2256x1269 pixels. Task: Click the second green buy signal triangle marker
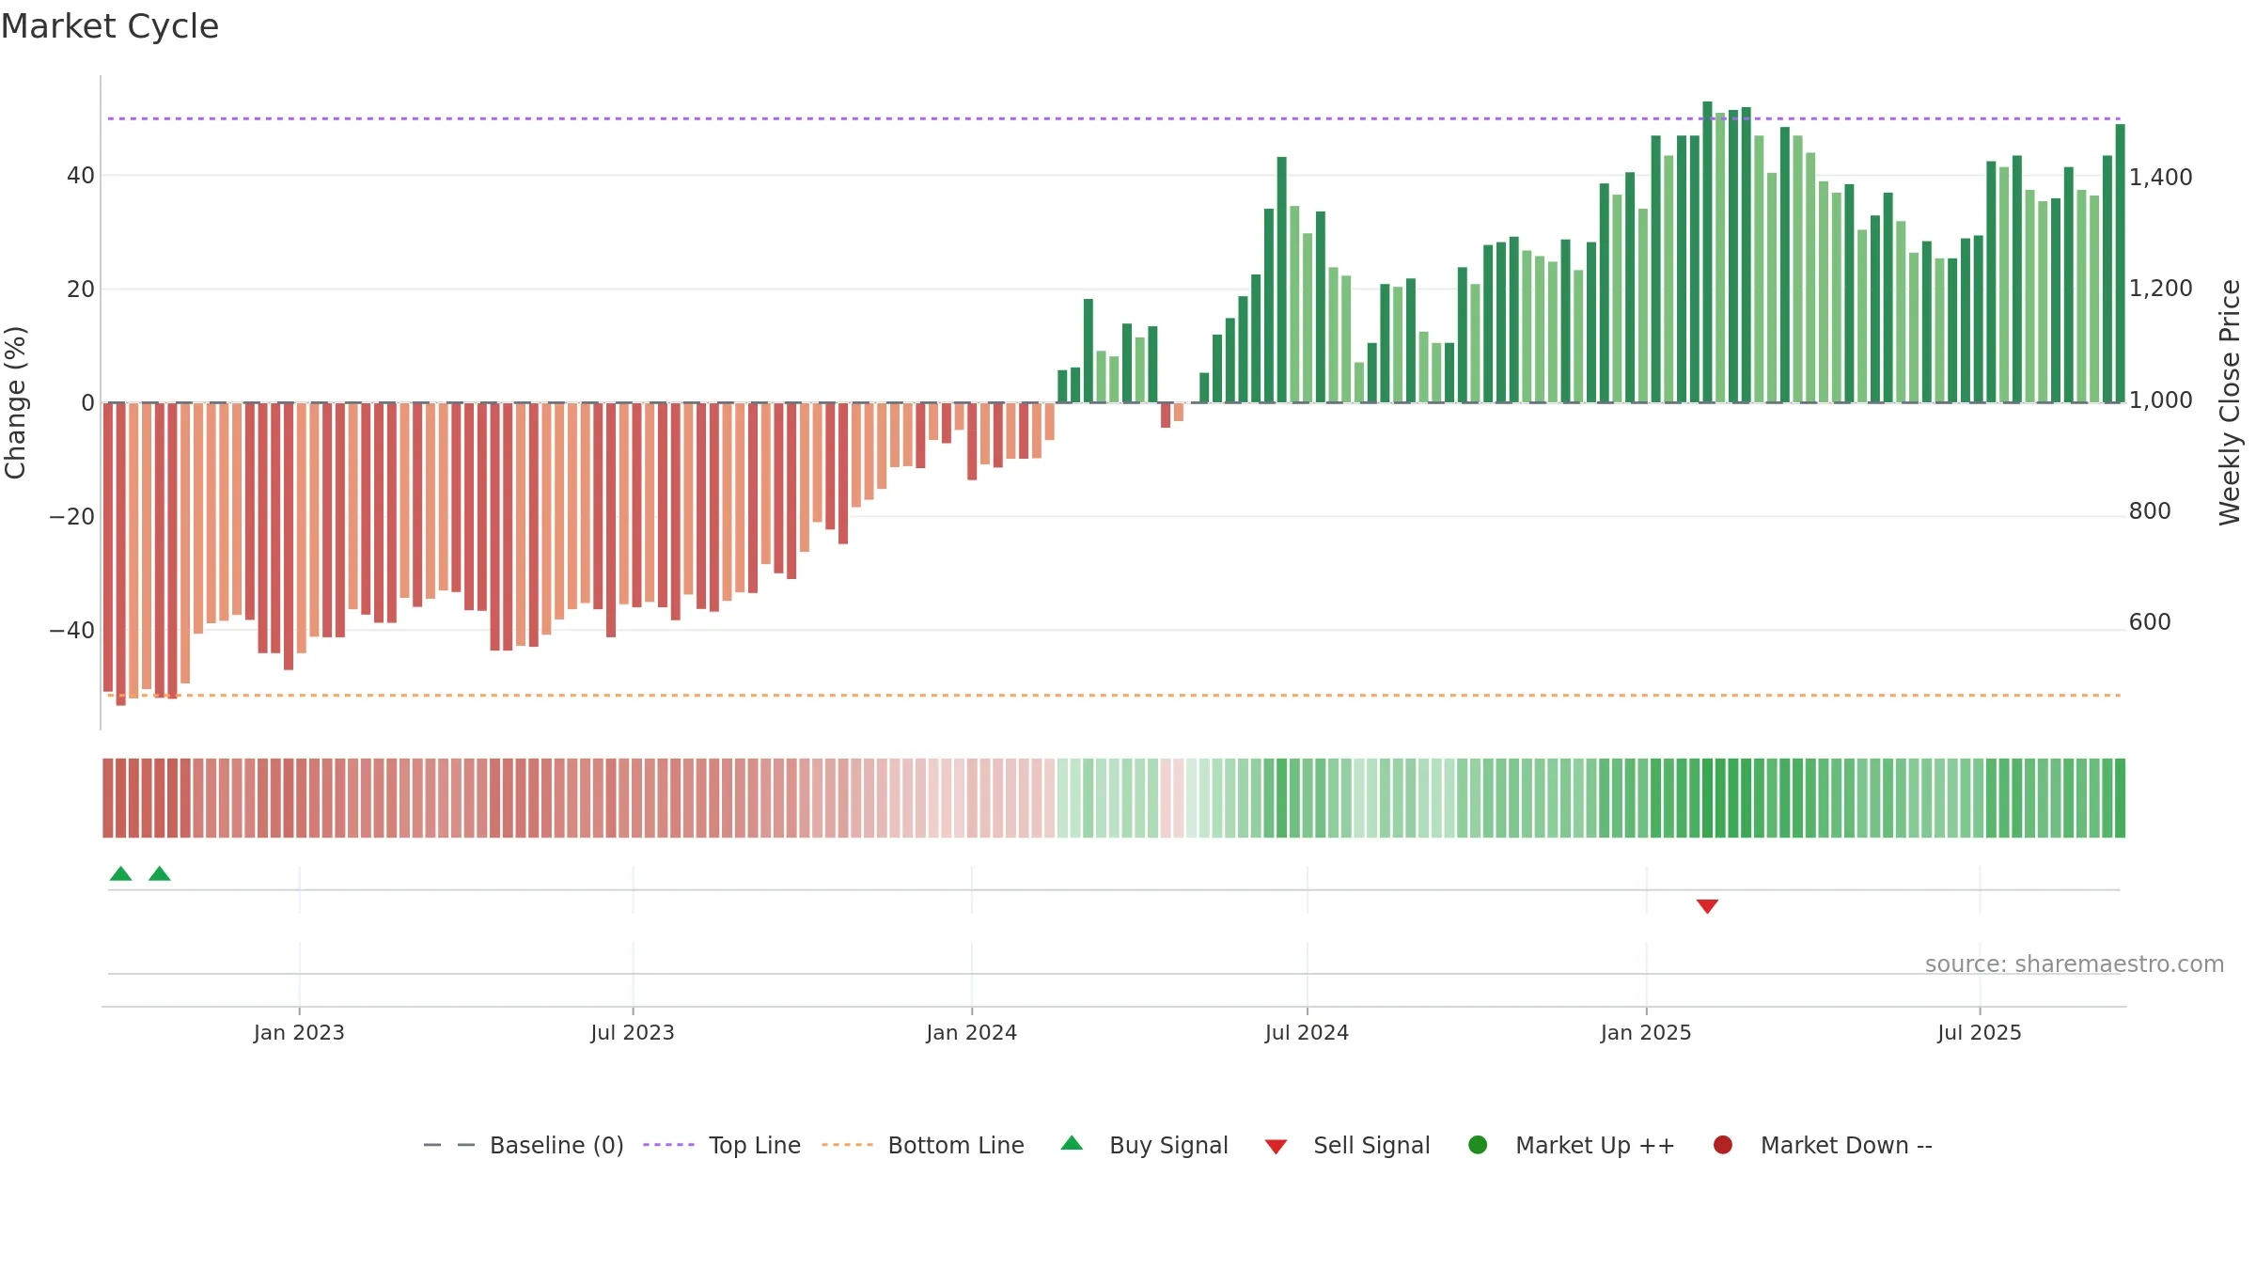(x=160, y=873)
